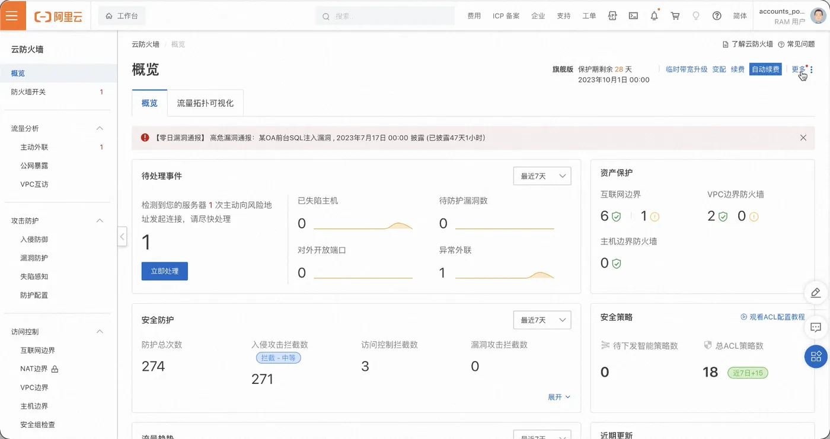Screen dimensions: 830x439
Task: Click the 云防火墙 breadcrumb
Action: coord(145,44)
